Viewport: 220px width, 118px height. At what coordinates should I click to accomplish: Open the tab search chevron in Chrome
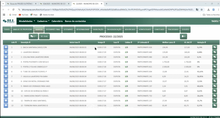(3, 4)
